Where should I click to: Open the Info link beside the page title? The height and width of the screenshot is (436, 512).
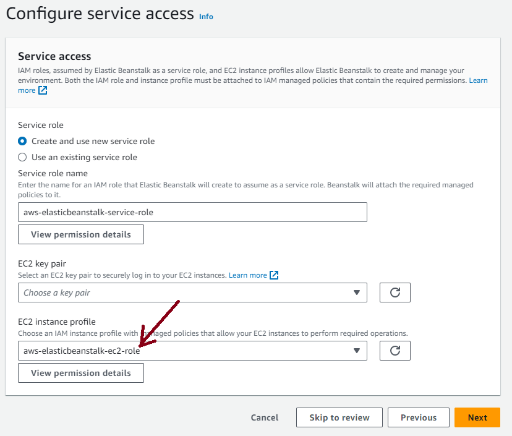pos(206,17)
